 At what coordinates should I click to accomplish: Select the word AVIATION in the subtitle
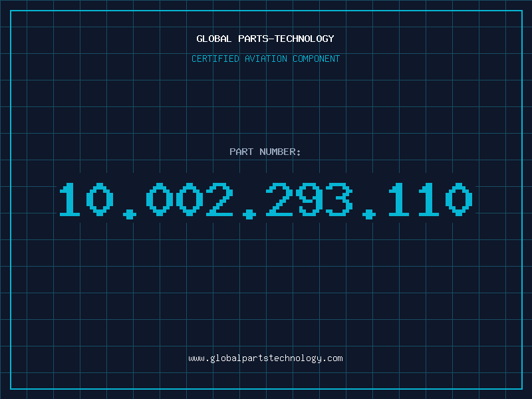point(266,59)
